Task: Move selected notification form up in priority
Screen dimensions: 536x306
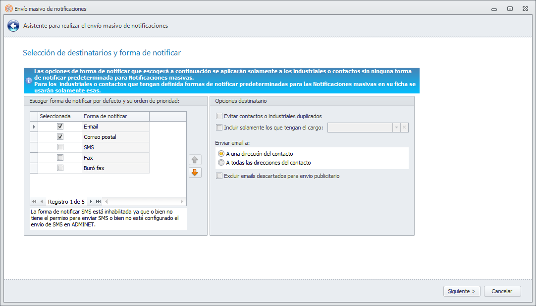Action: [195, 160]
